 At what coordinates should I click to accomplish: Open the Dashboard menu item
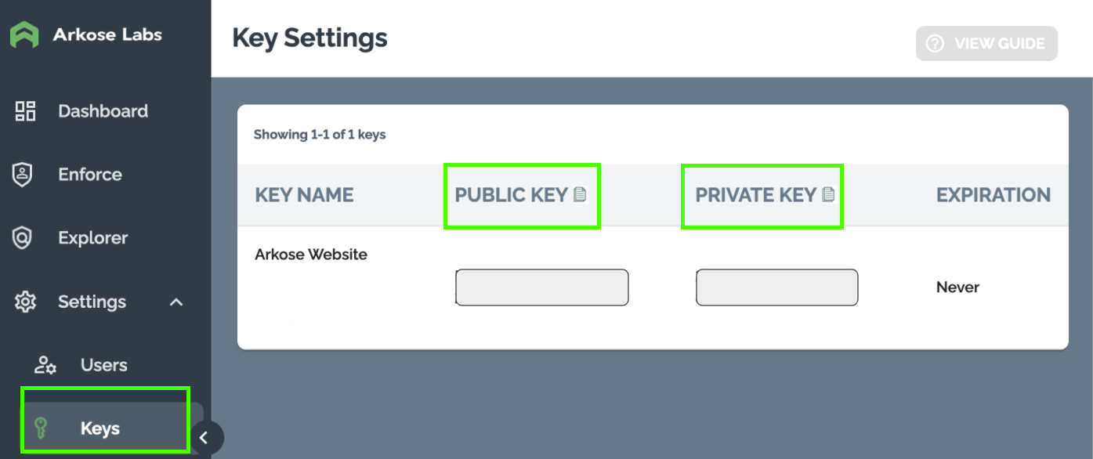(103, 111)
